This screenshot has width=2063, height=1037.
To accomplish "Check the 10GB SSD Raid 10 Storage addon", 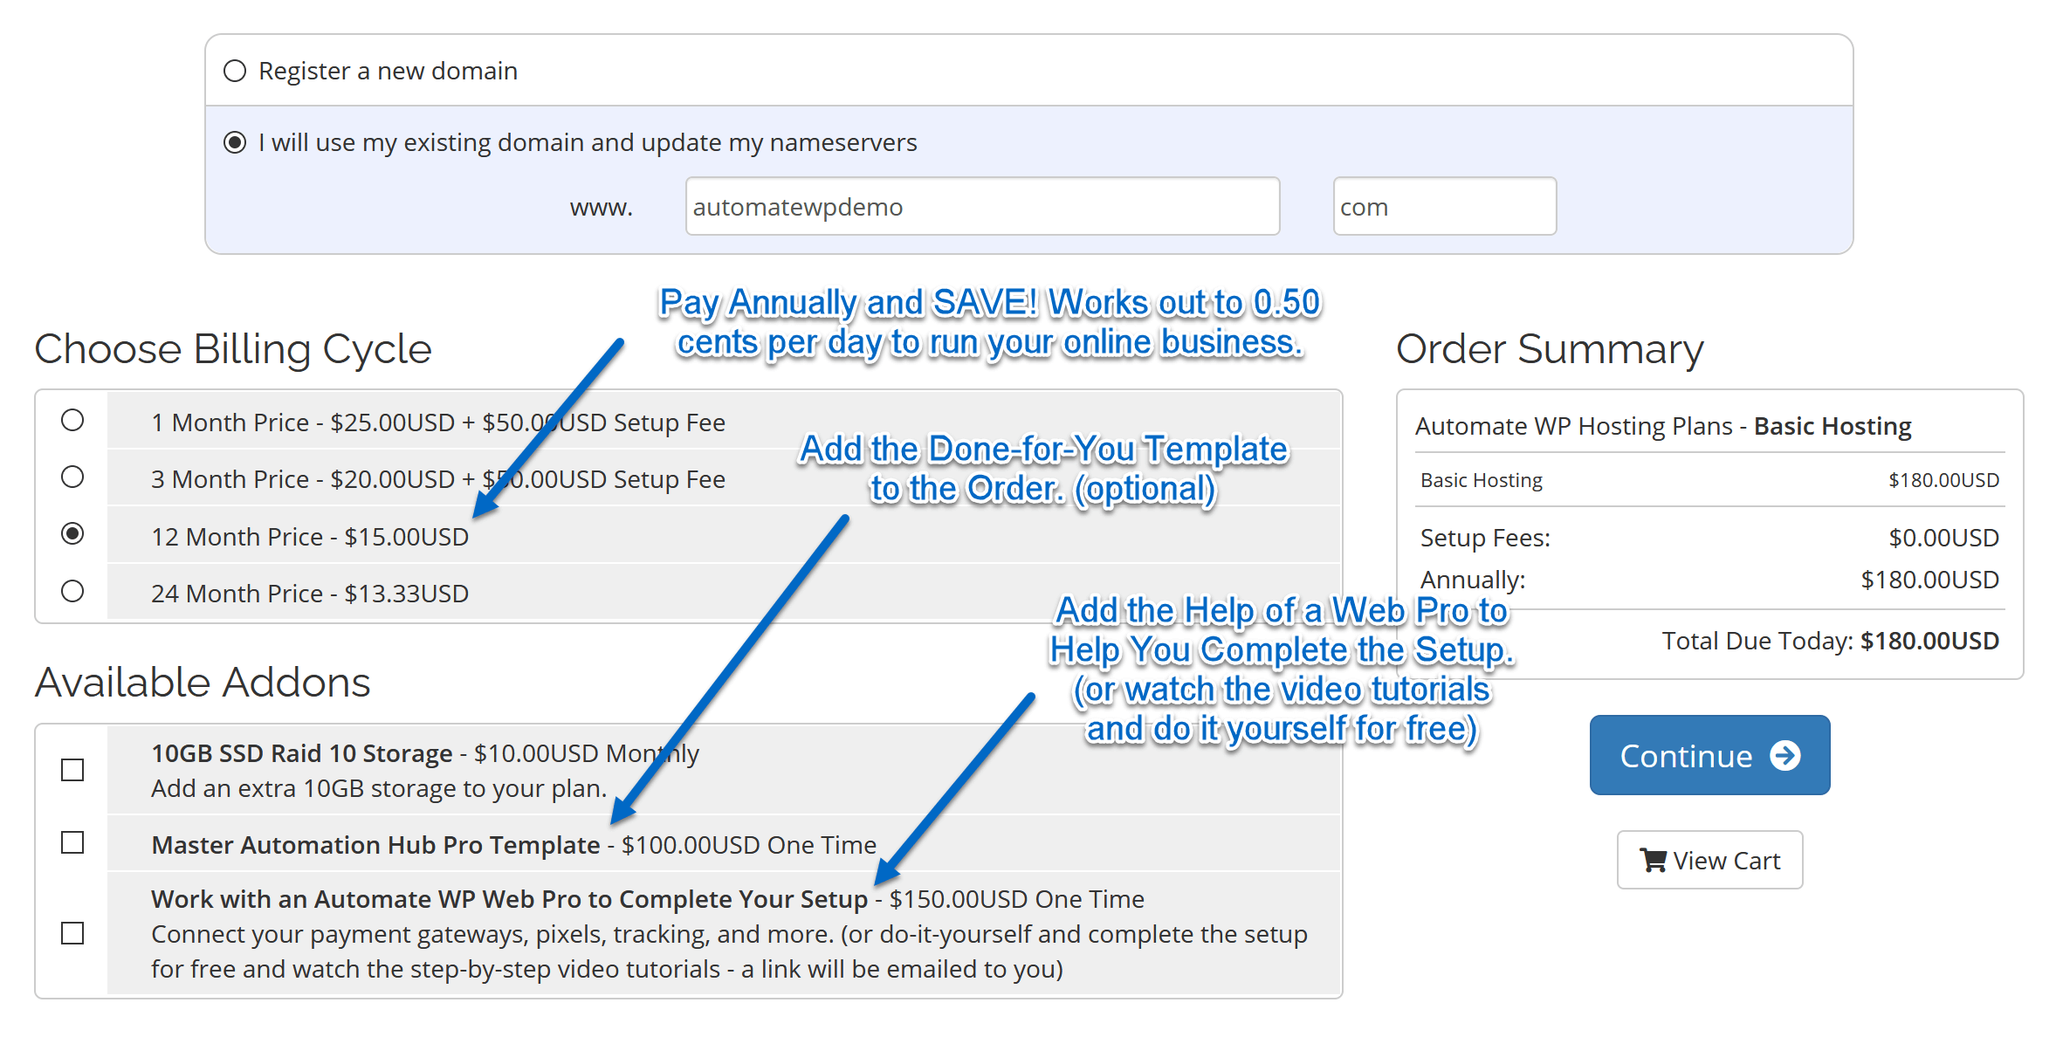I will 72,770.
